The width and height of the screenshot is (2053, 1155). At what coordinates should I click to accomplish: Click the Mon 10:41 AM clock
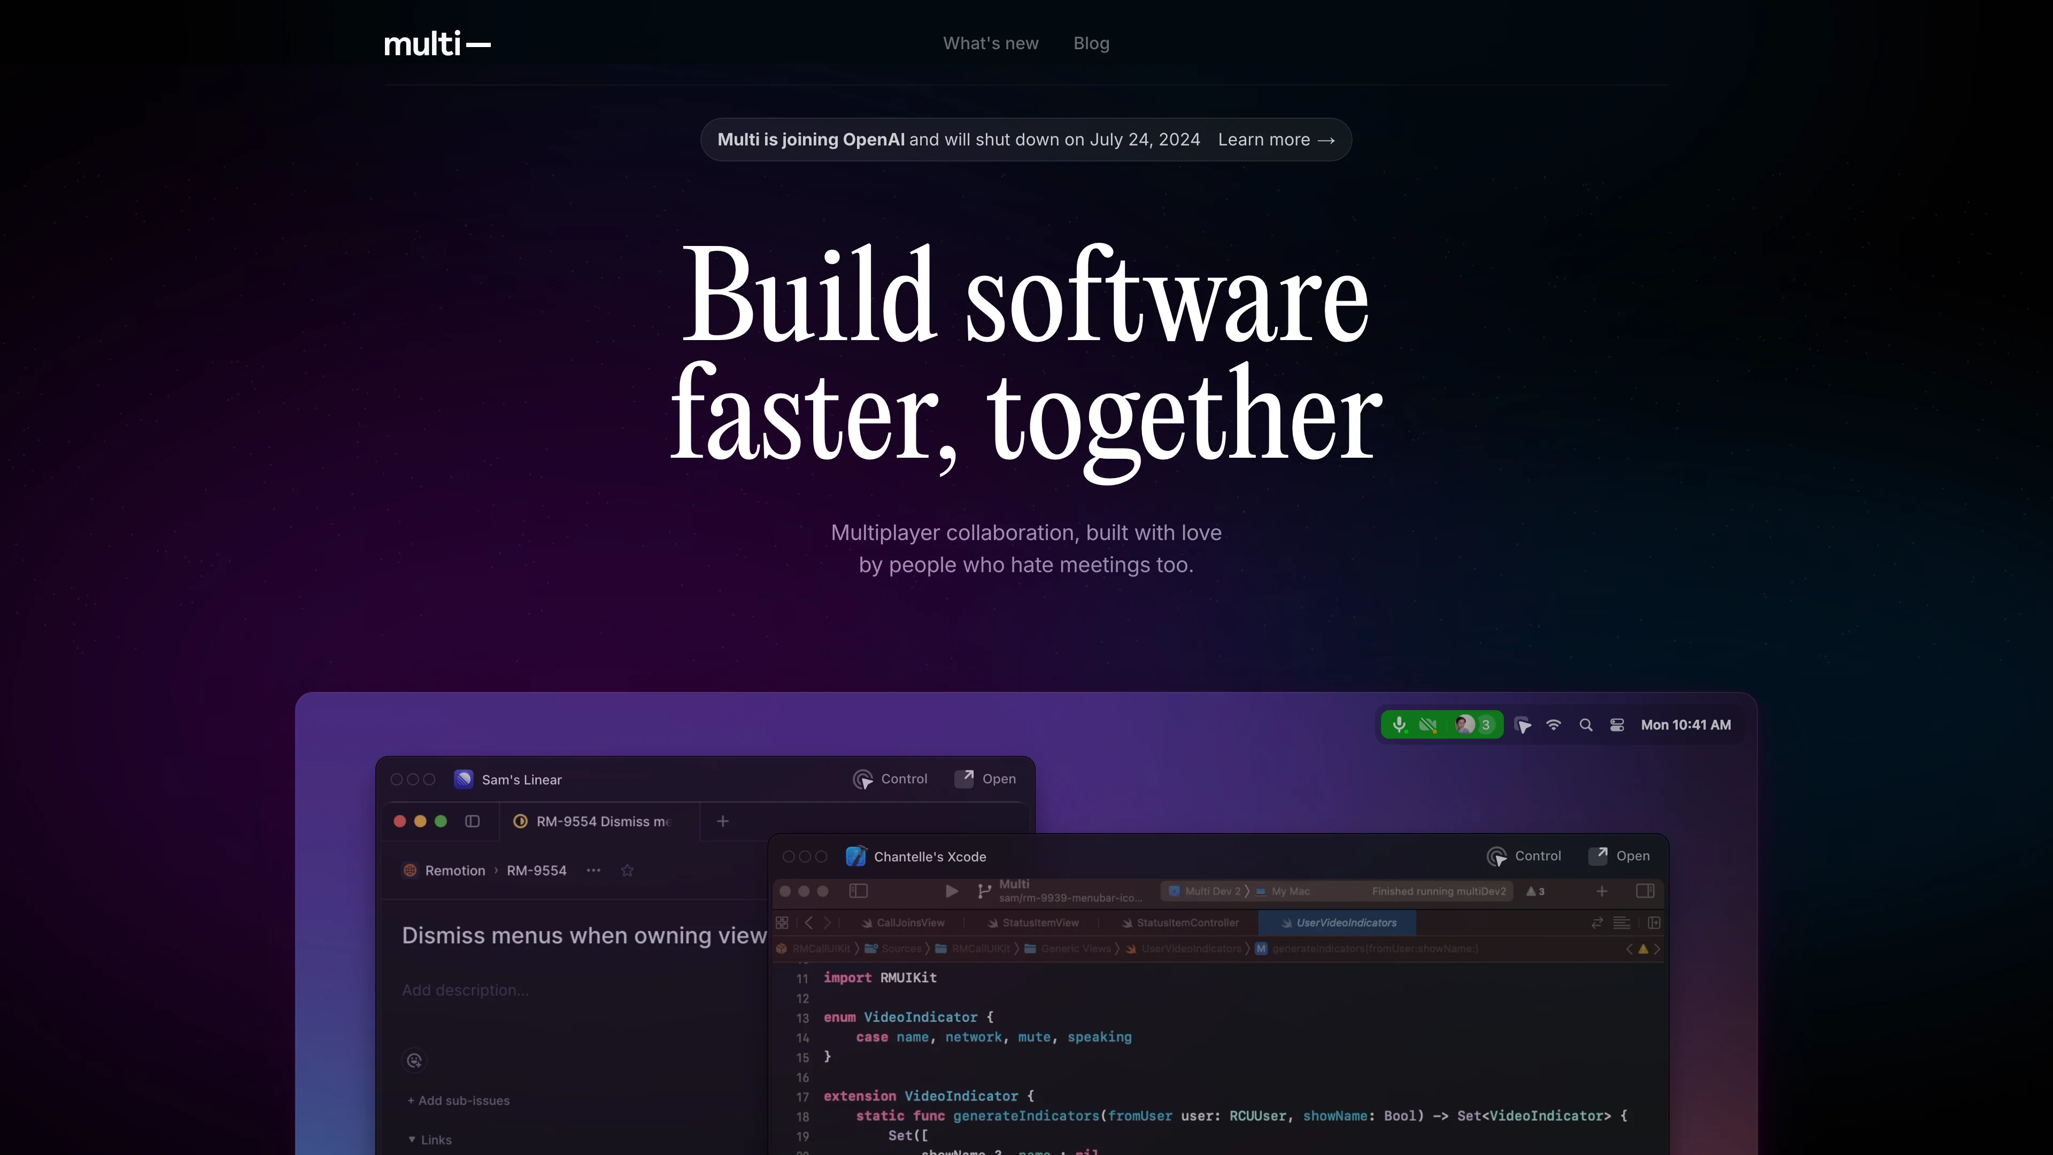[x=1686, y=726]
